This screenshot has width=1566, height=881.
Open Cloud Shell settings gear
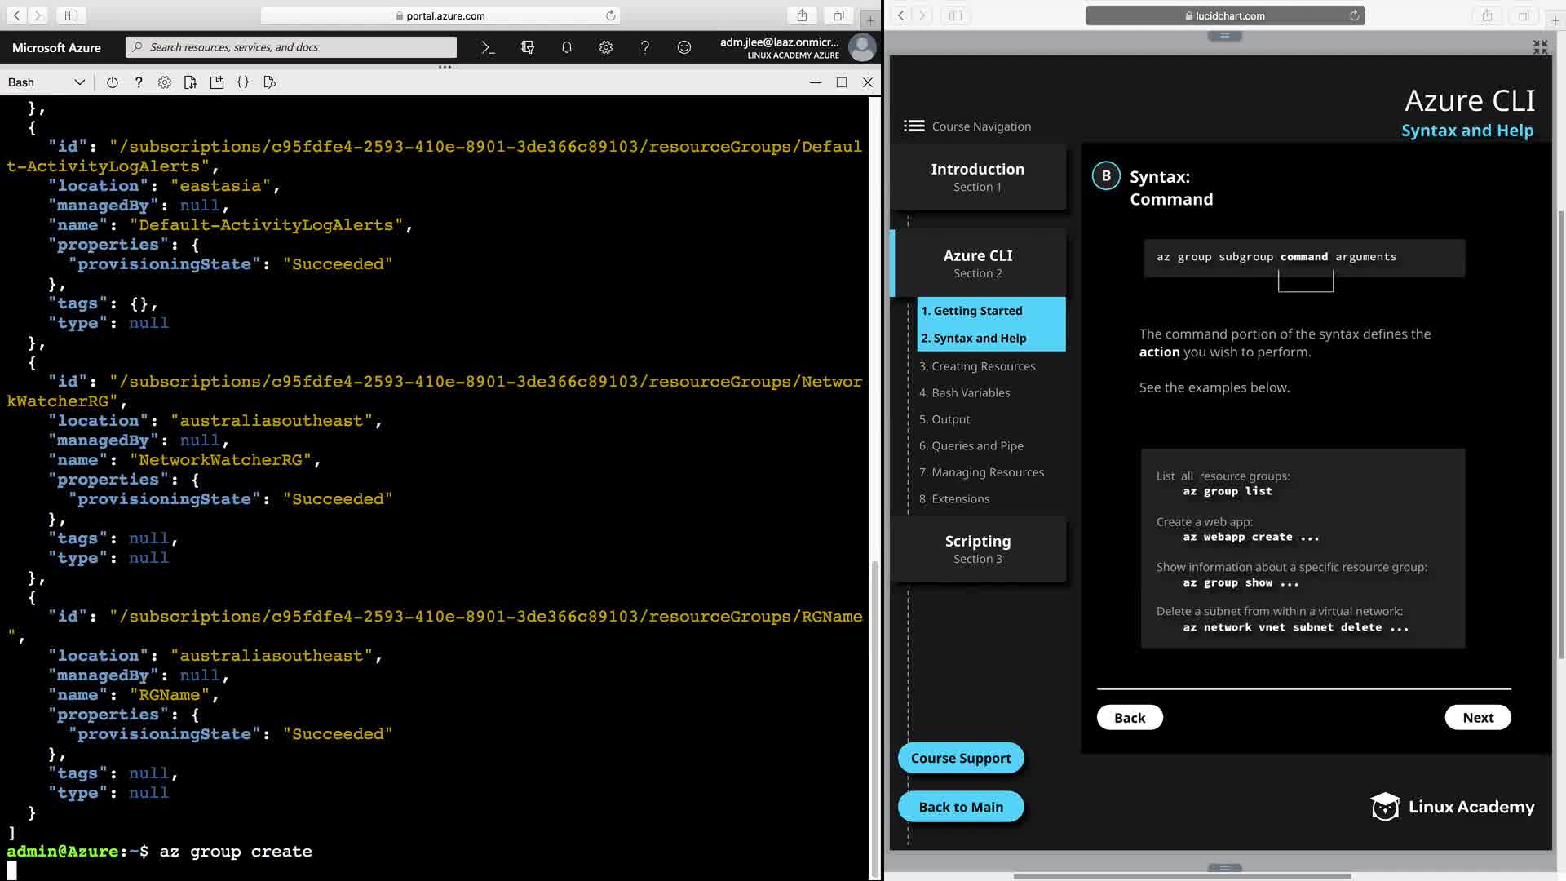165,82
